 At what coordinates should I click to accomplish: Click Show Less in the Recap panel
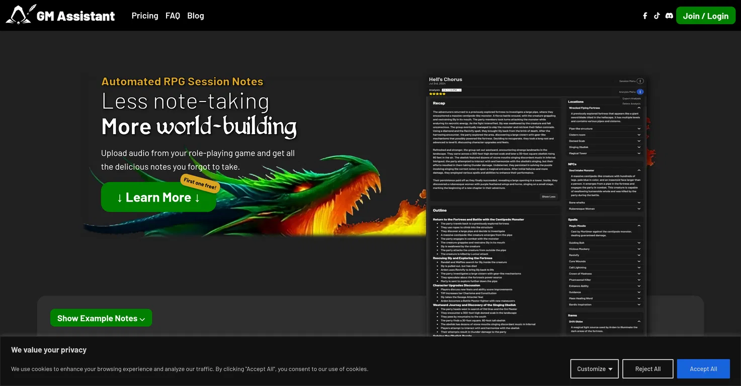click(x=548, y=197)
